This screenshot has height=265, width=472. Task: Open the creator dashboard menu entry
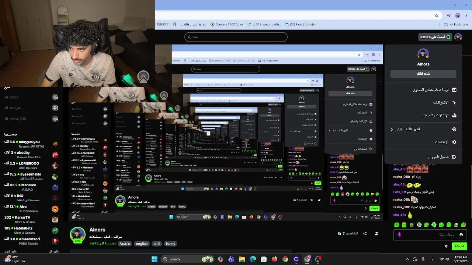point(423,90)
